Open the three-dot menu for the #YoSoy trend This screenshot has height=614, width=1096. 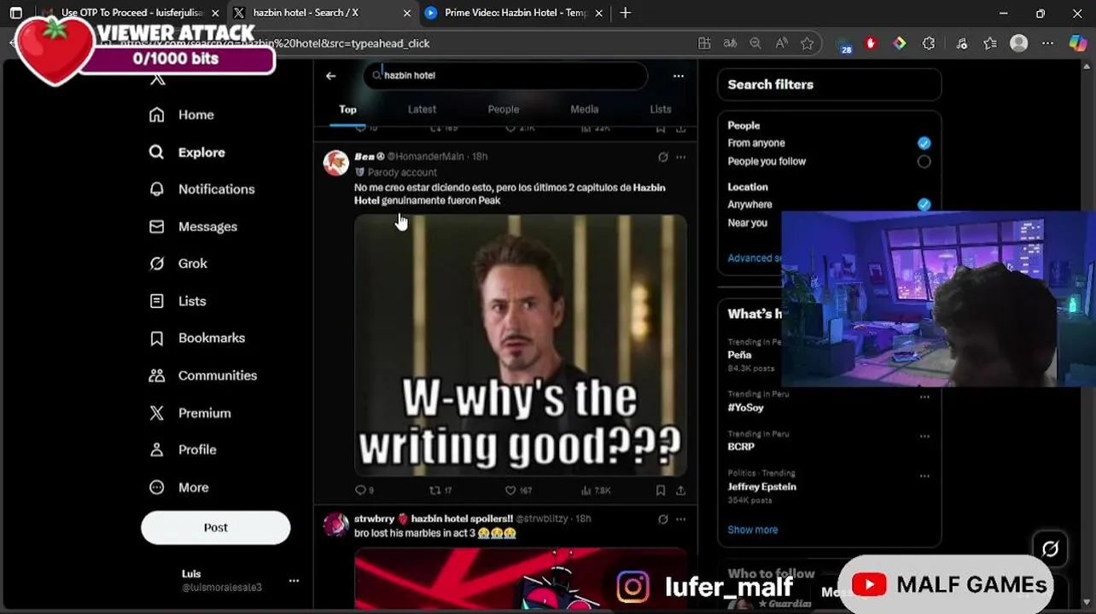924,397
